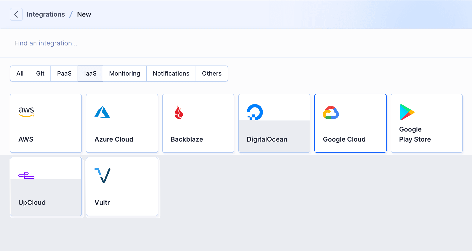Filter integrations by PaaS
The height and width of the screenshot is (251, 472).
64,74
